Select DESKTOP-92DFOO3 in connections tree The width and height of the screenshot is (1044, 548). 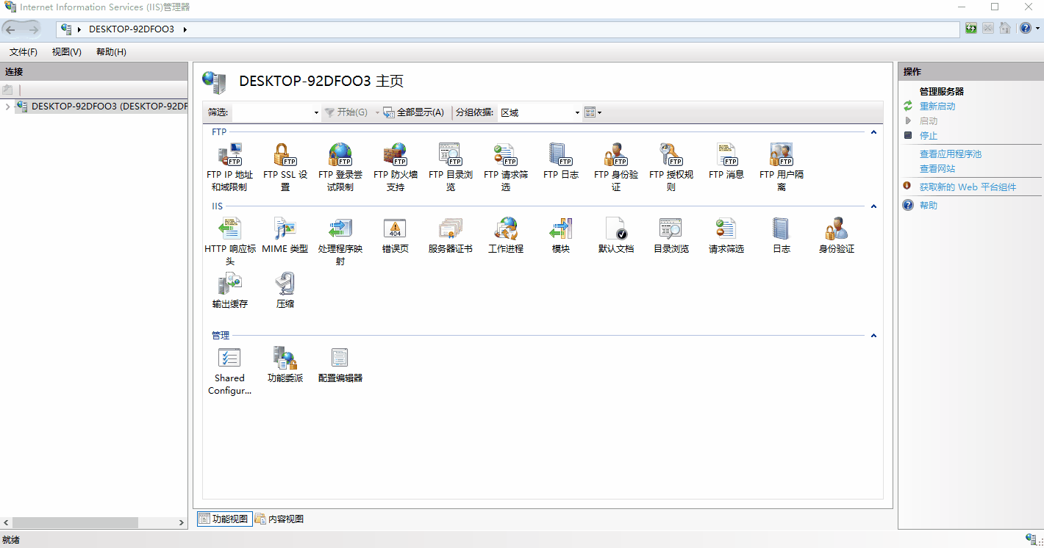point(101,107)
